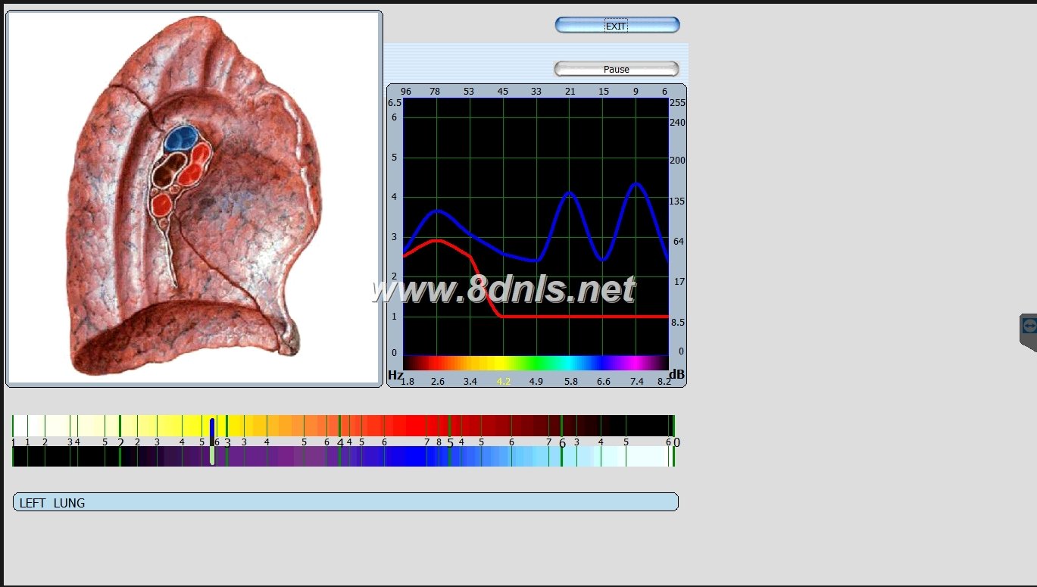The image size is (1037, 587).
Task: Click the lung anatomy illustration
Action: tap(194, 197)
